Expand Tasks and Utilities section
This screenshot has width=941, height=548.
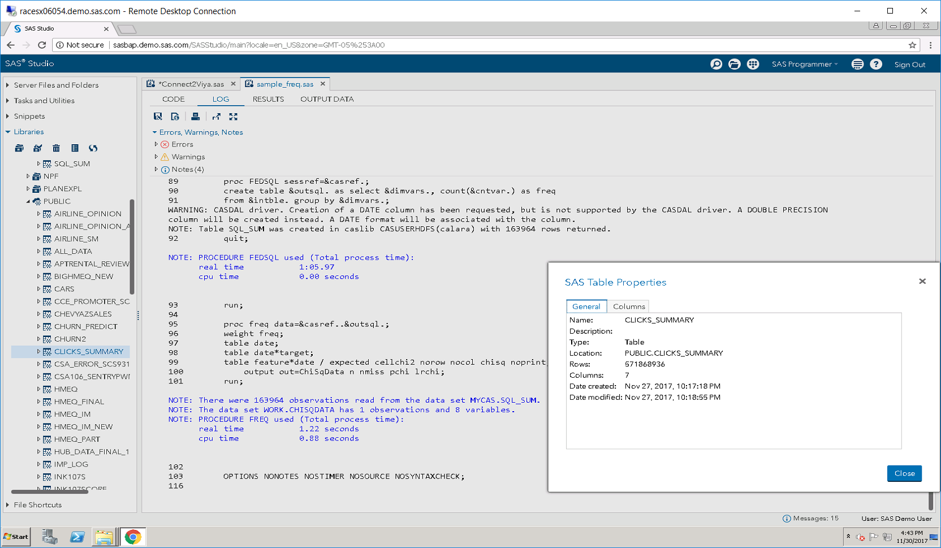click(x=8, y=101)
